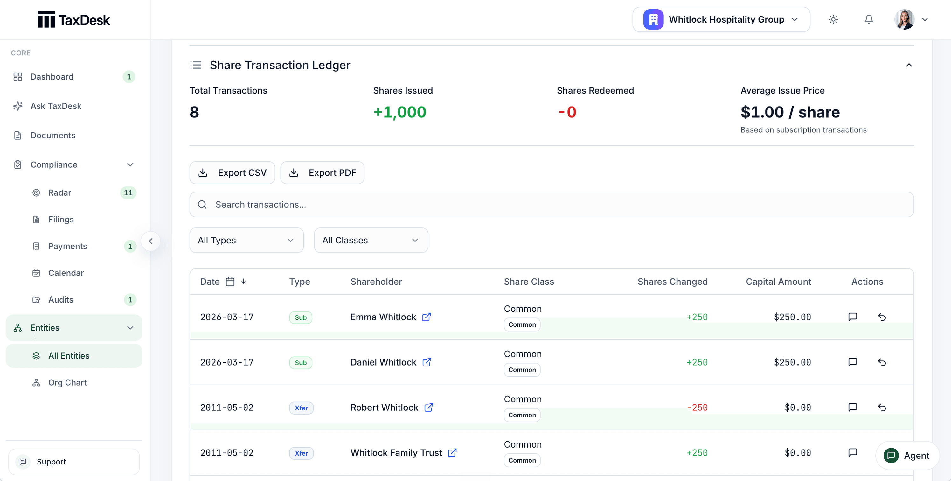
Task: Open Filings under Compliance
Action: click(74, 220)
